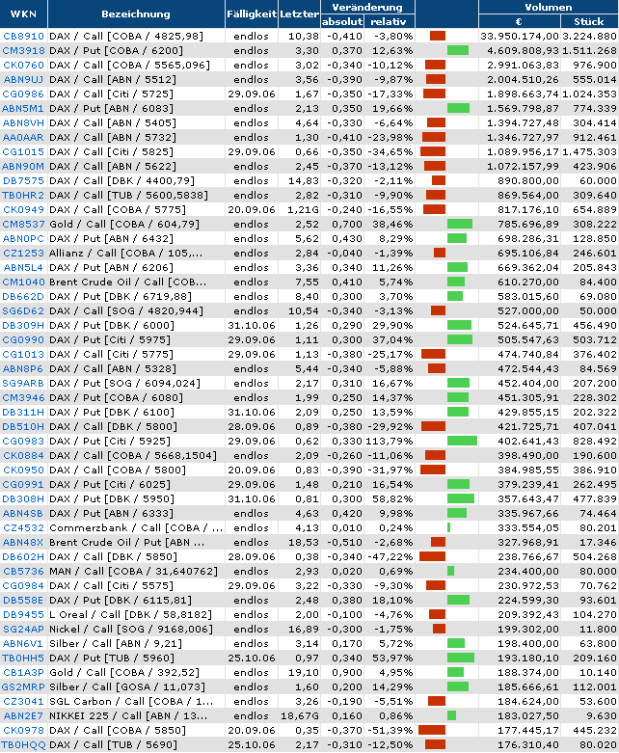
Task: Click red change bar in CK0978 row
Action: [432, 731]
